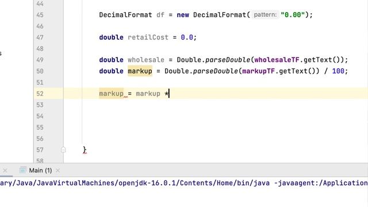Click the new keyword on line 45
Viewport: 368px width, 207px height.
(x=183, y=15)
